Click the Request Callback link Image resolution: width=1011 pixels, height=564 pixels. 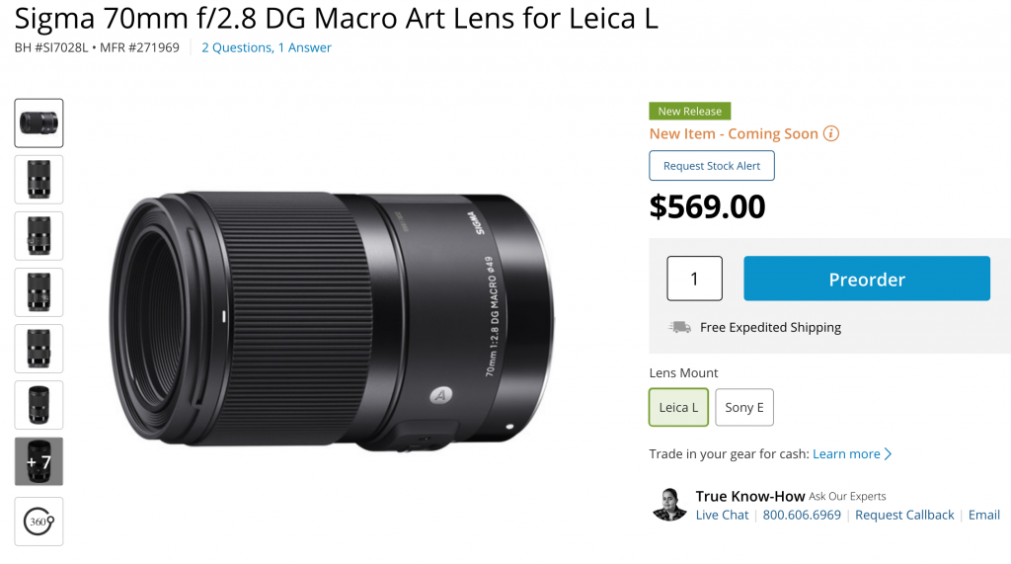click(904, 515)
